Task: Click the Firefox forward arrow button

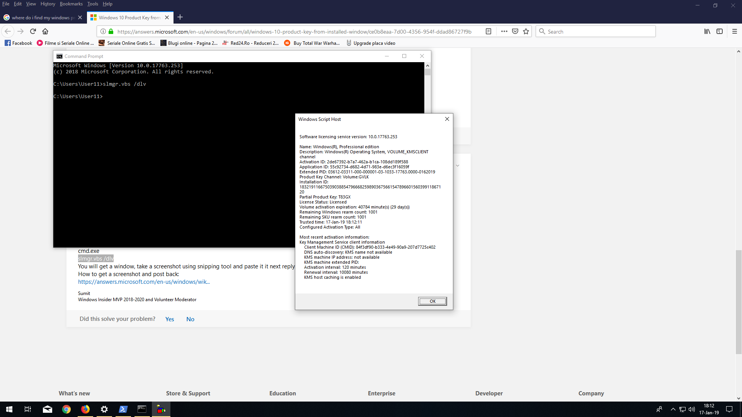Action: pyautogui.click(x=20, y=31)
